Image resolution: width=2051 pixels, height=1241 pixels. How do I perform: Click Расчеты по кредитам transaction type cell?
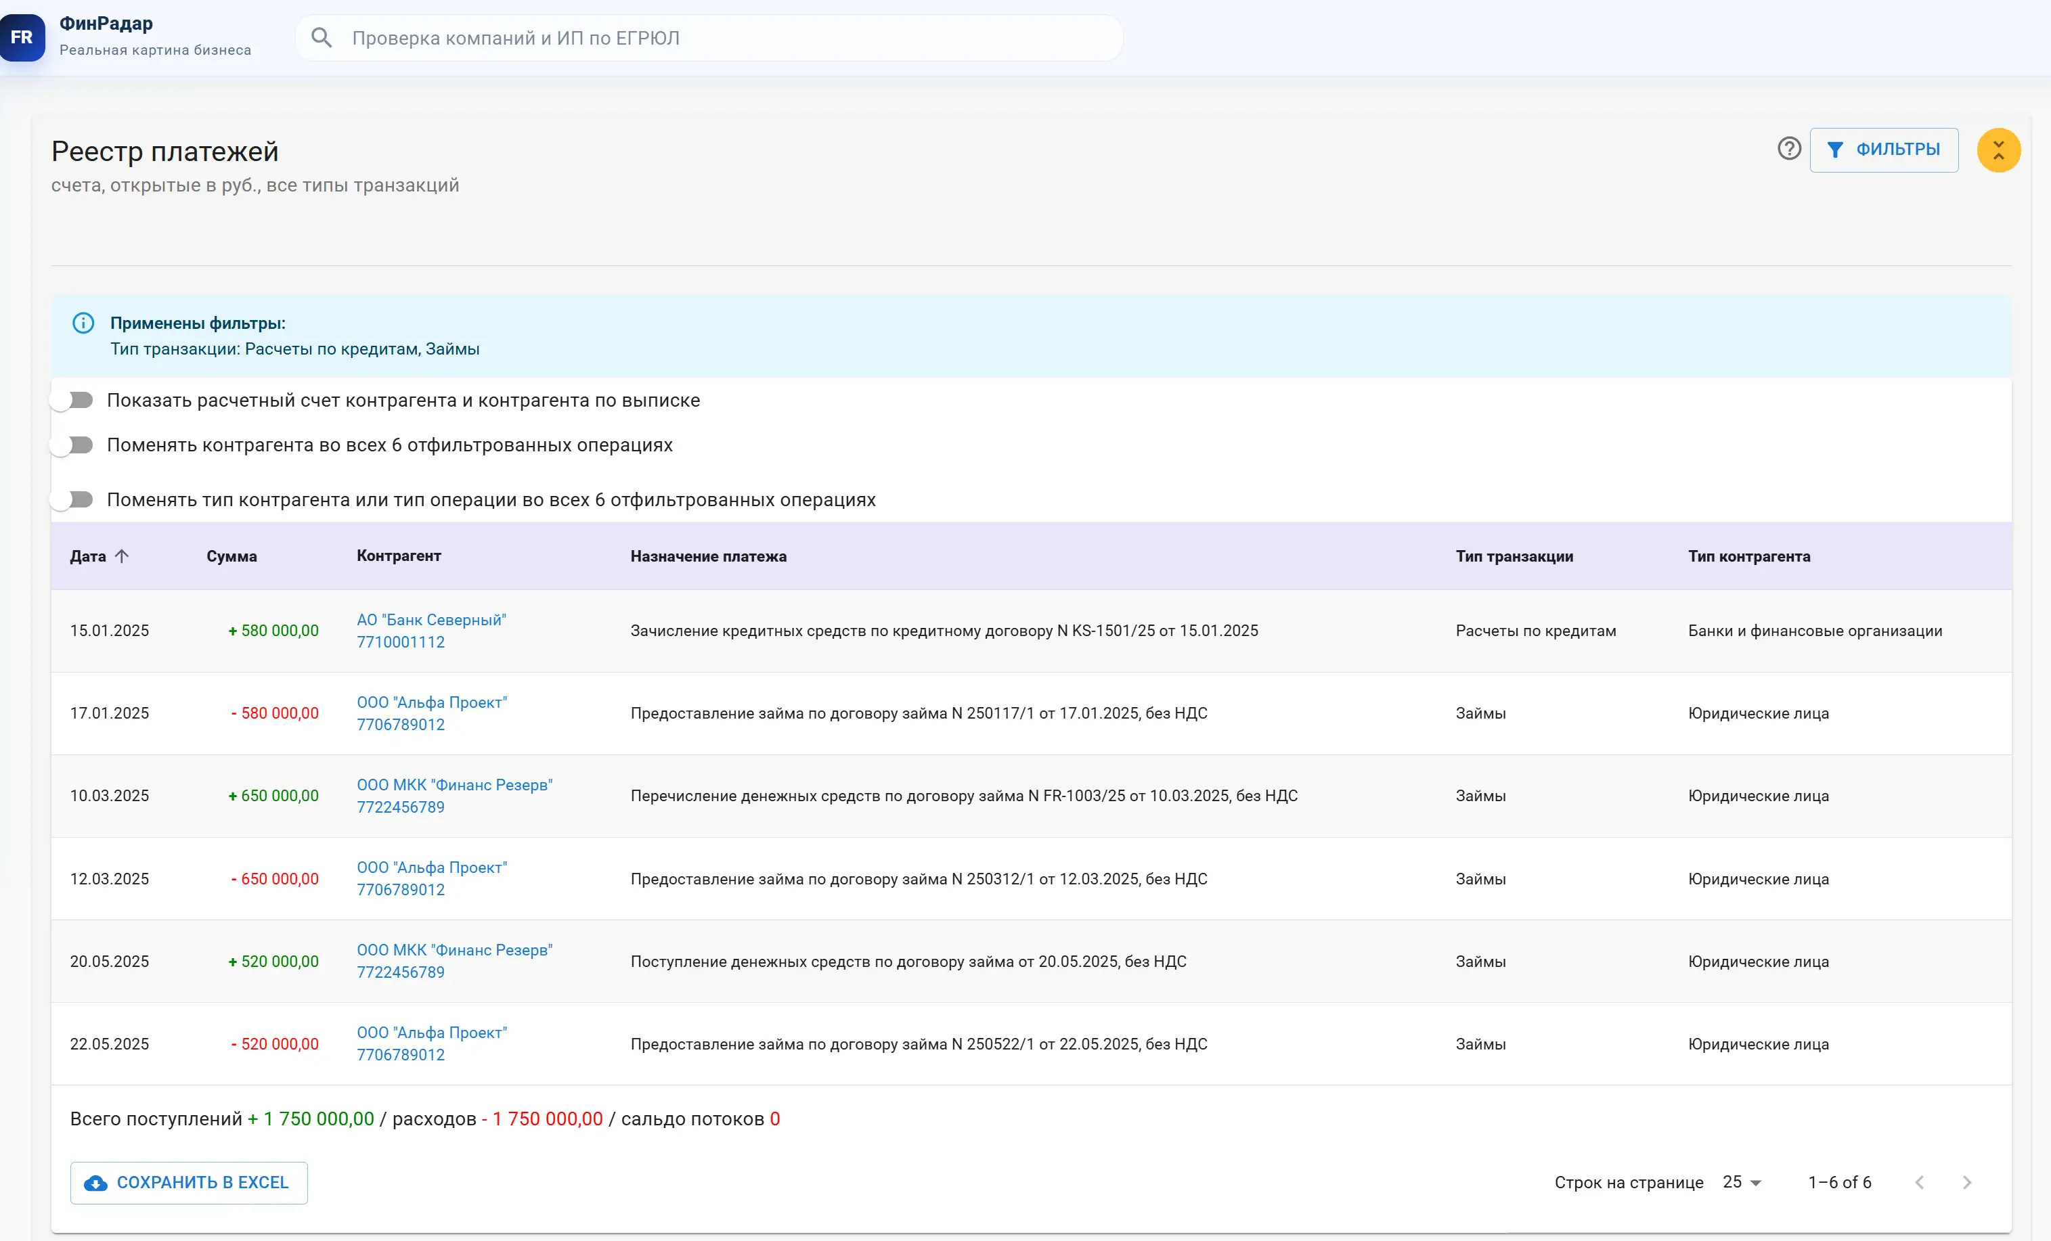(1536, 631)
